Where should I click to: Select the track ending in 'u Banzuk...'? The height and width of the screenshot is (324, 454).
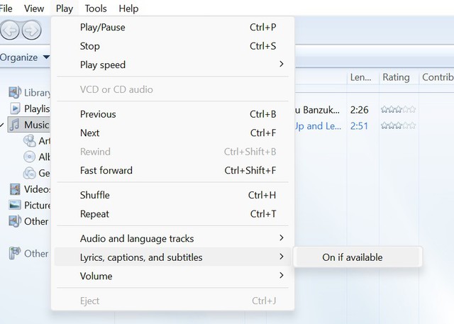point(317,110)
